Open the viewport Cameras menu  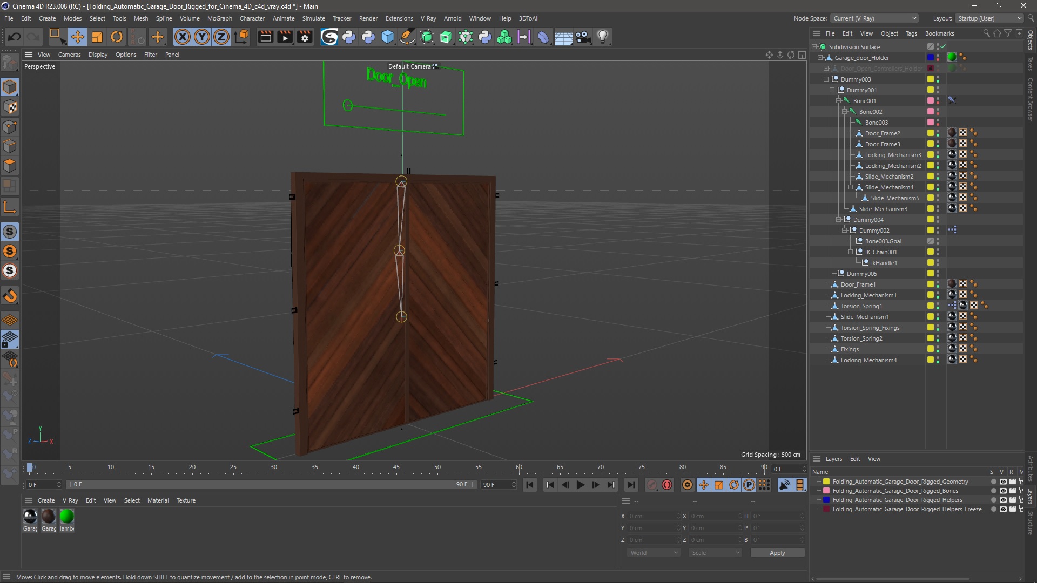tap(69, 55)
